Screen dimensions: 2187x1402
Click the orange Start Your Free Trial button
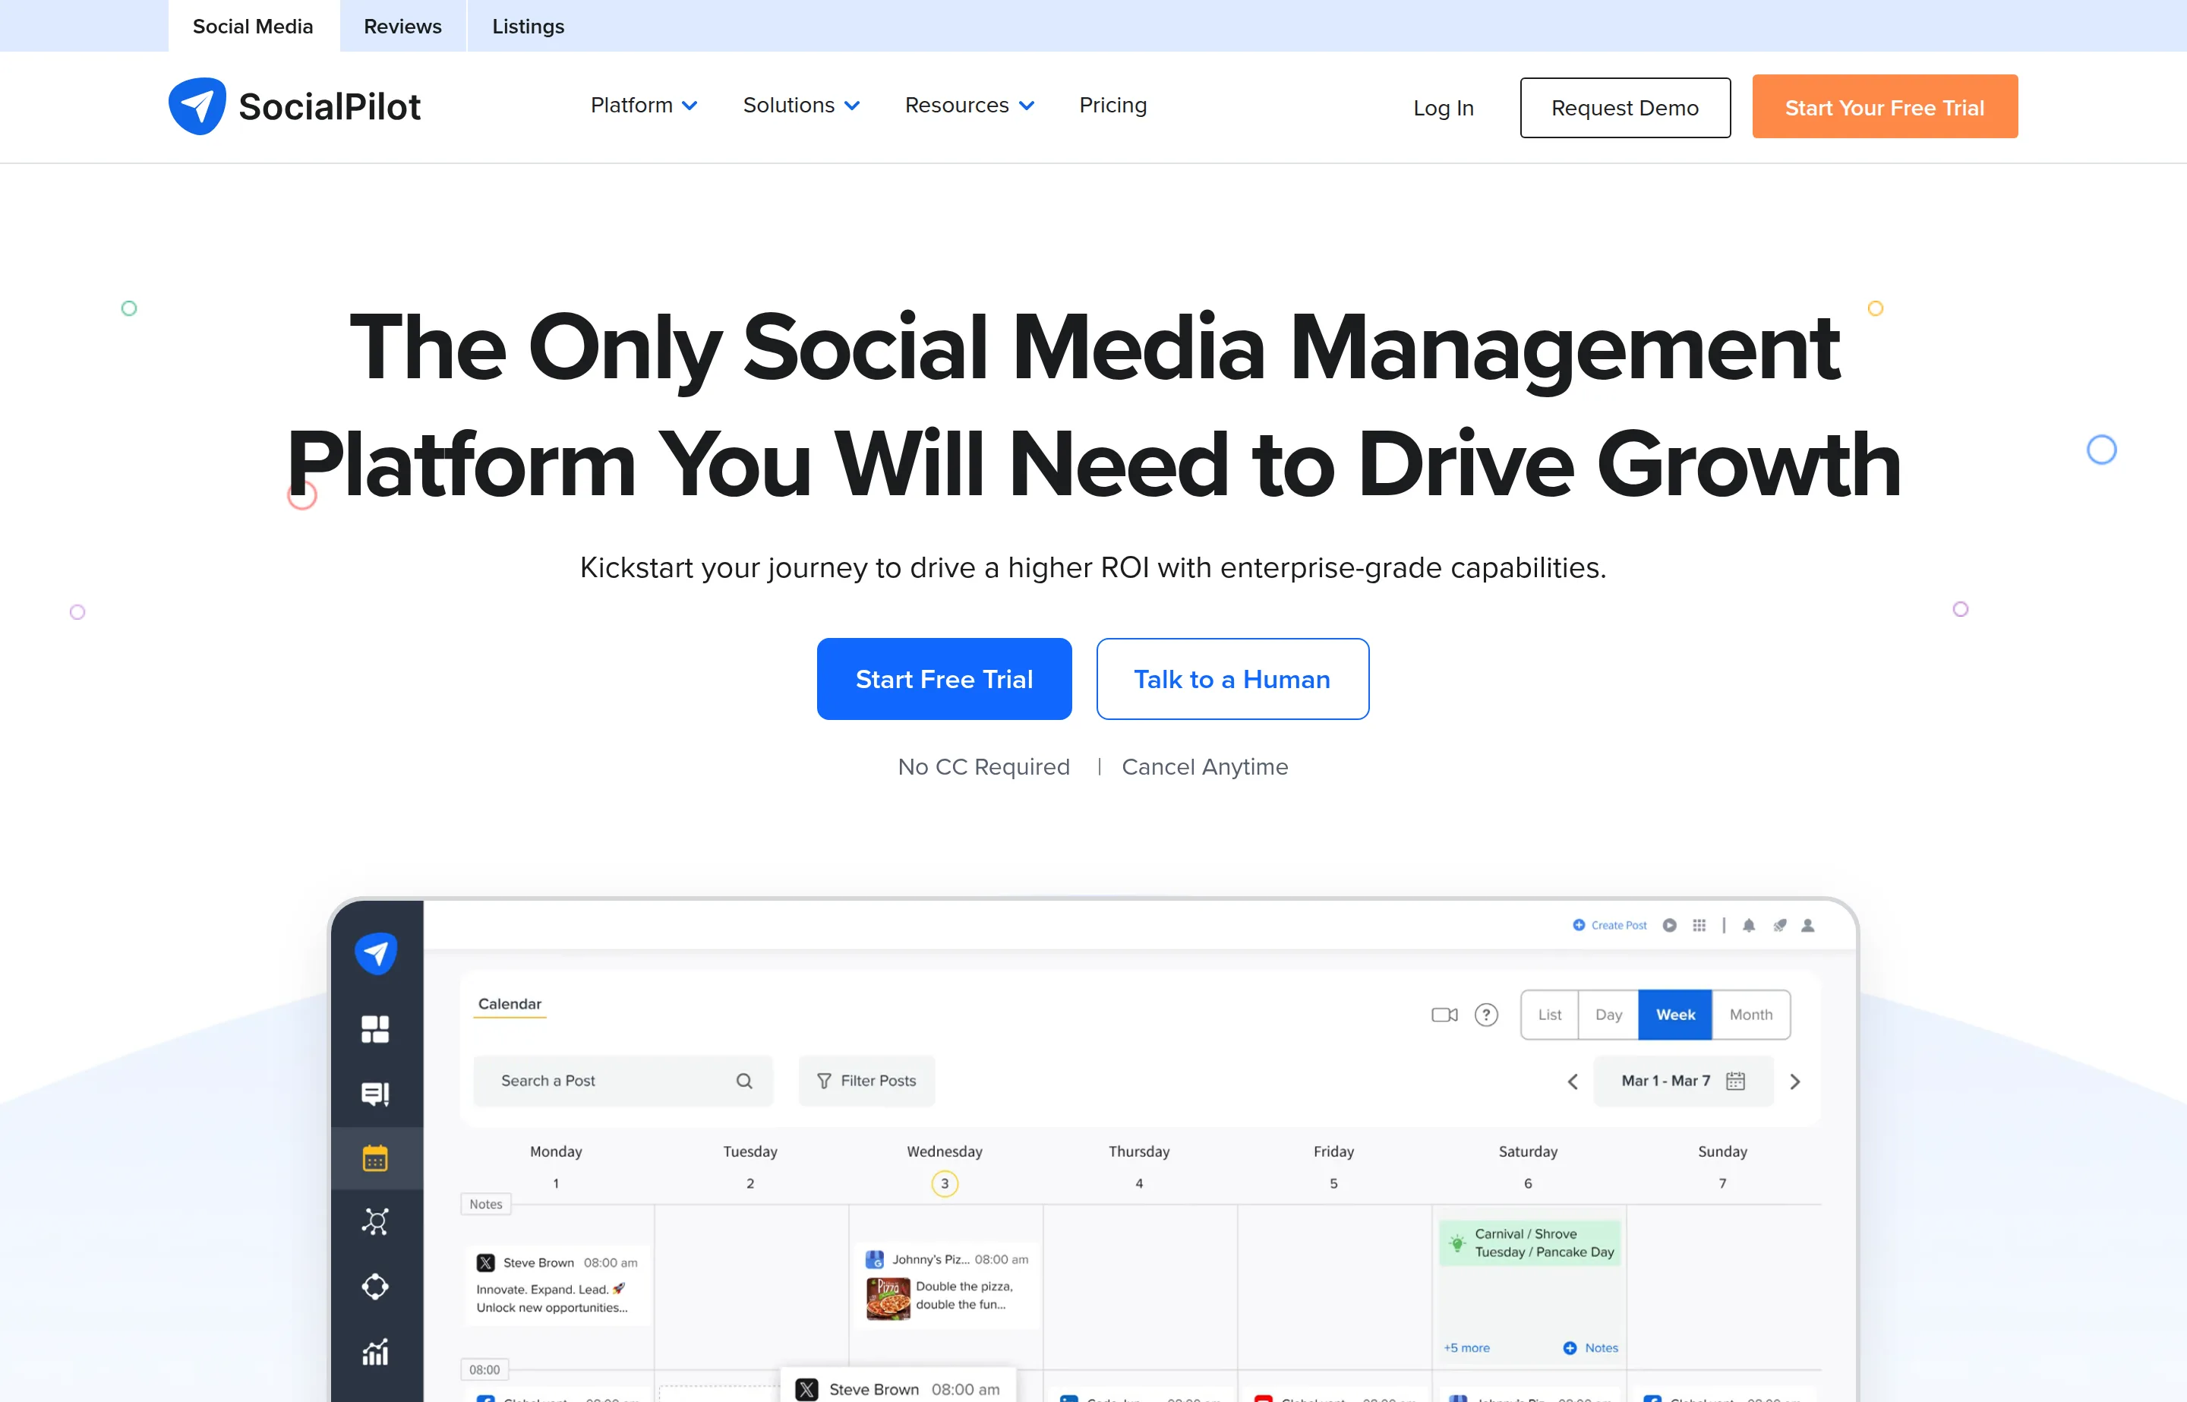point(1884,106)
